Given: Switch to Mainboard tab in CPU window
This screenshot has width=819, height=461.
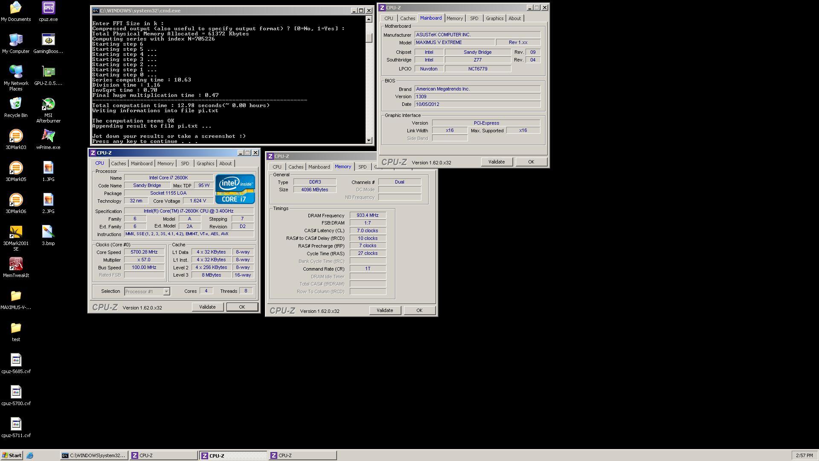Looking at the screenshot, I should [141, 163].
